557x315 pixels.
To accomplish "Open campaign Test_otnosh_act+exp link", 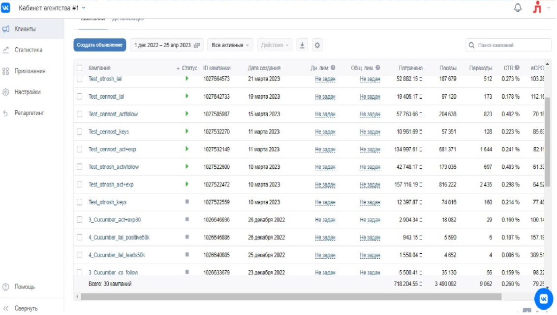I will [x=111, y=184].
